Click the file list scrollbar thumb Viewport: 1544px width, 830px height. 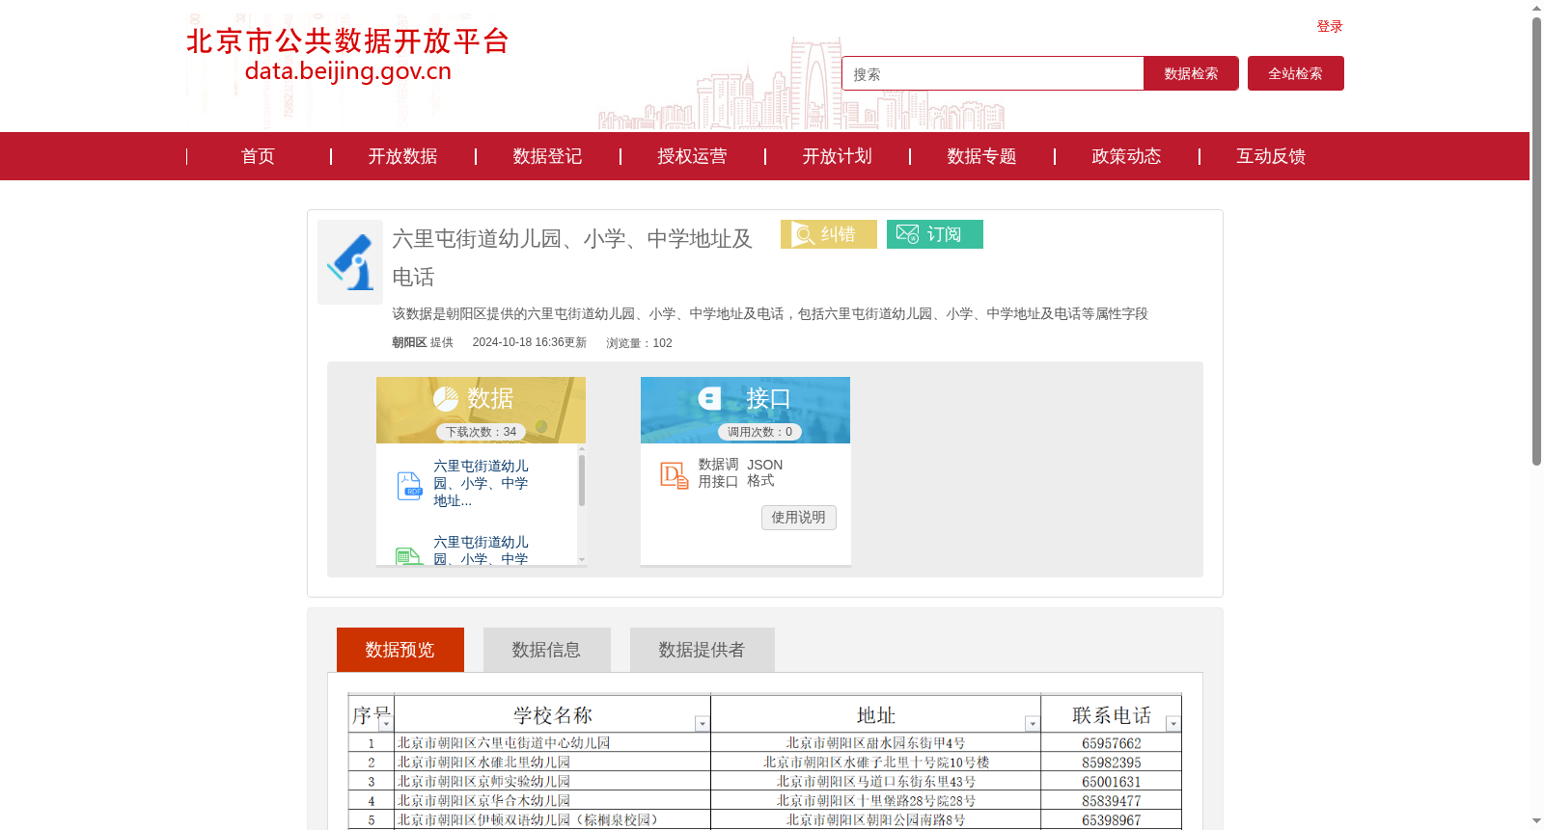582,480
